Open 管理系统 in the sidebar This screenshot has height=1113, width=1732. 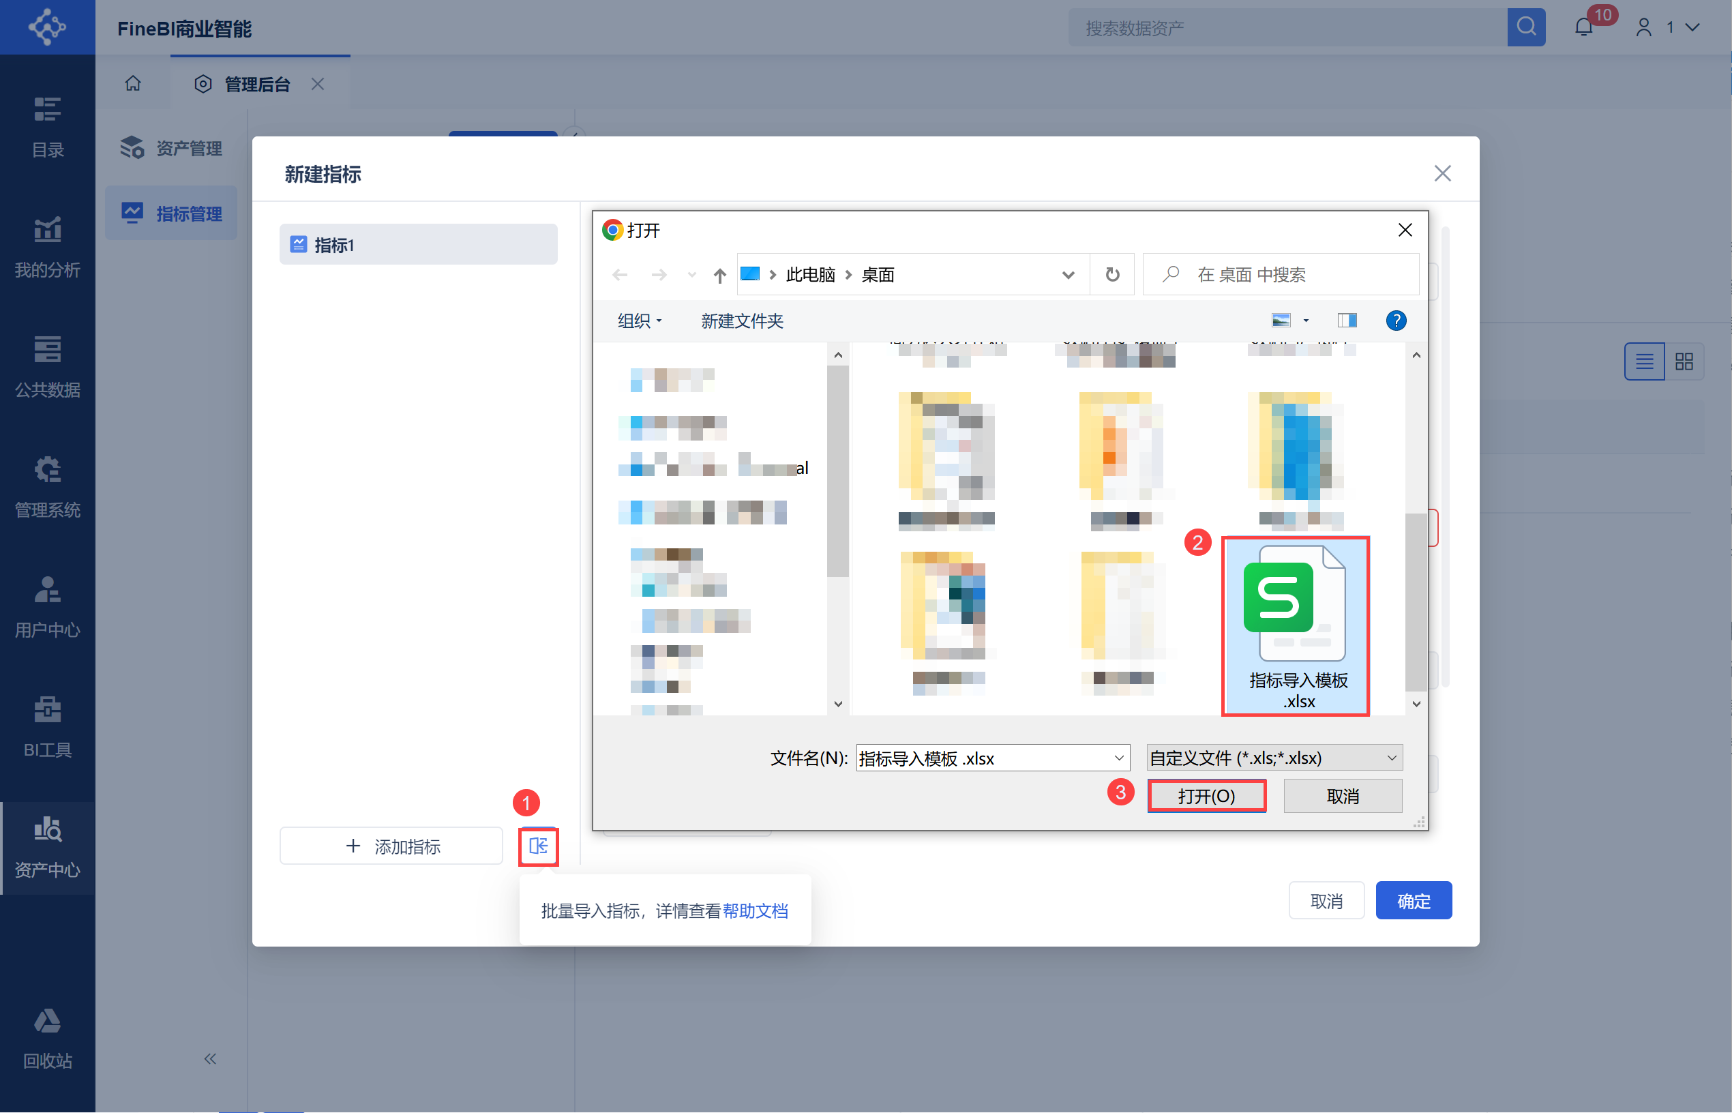(x=48, y=487)
